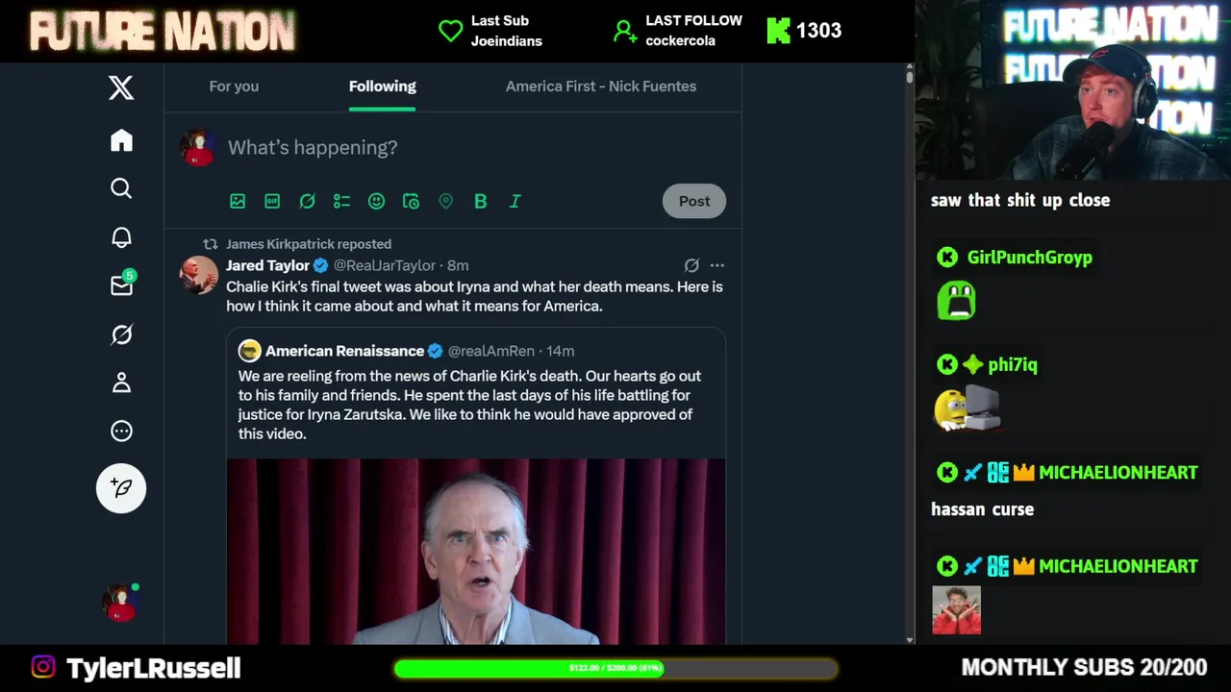Toggle italic formatting in the composer
This screenshot has height=692, width=1231.
[x=515, y=201]
